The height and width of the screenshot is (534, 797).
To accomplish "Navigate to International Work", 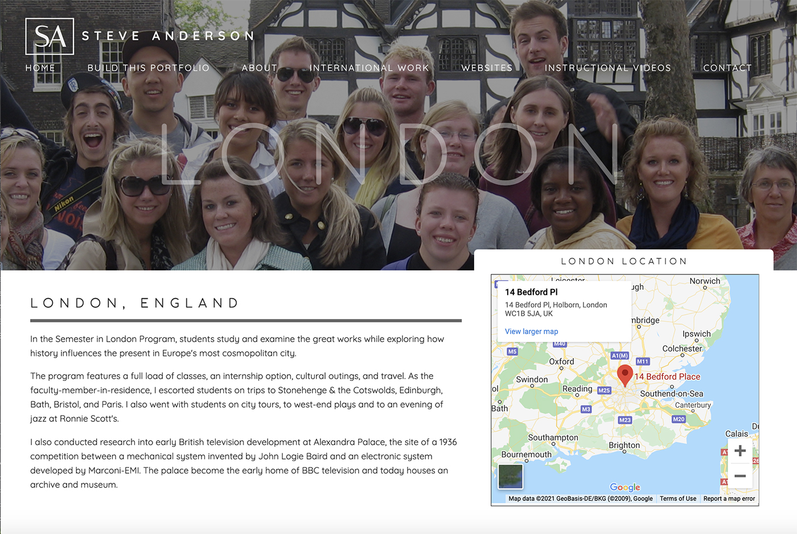I will 369,68.
